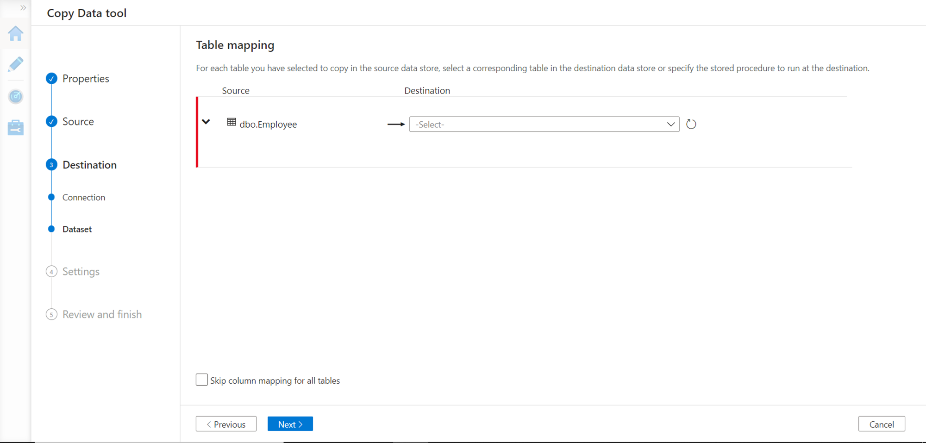
Task: Select the Review and finish step
Action: point(102,314)
